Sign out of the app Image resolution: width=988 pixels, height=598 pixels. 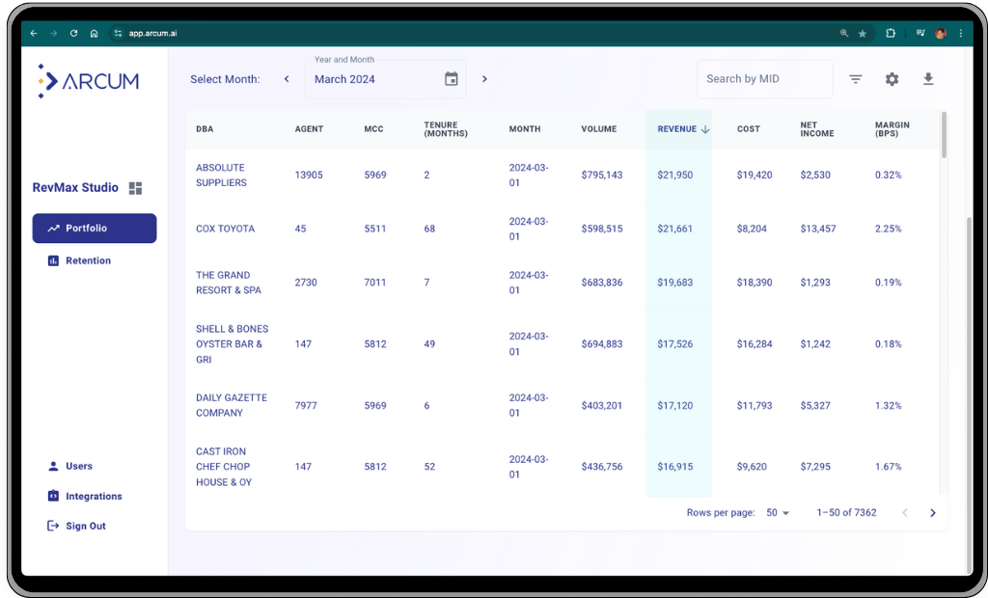click(77, 527)
